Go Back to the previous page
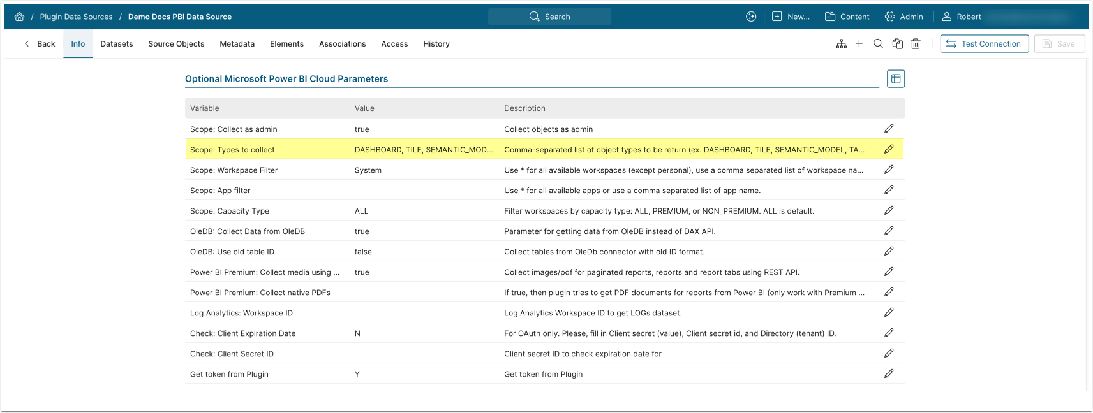1093x413 pixels. coord(40,44)
